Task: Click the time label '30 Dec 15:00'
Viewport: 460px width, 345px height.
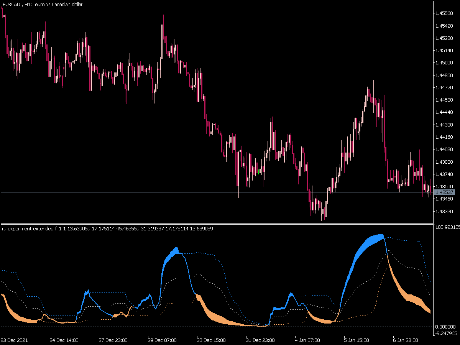Action: click(211, 340)
